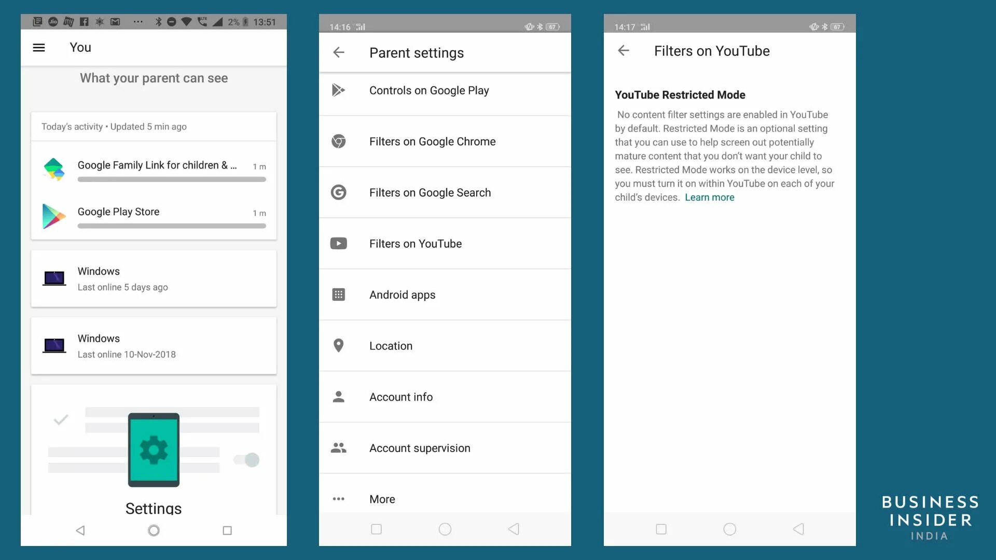Tap recent apps square on YouTube filters phone
The image size is (996, 560).
(x=661, y=529)
